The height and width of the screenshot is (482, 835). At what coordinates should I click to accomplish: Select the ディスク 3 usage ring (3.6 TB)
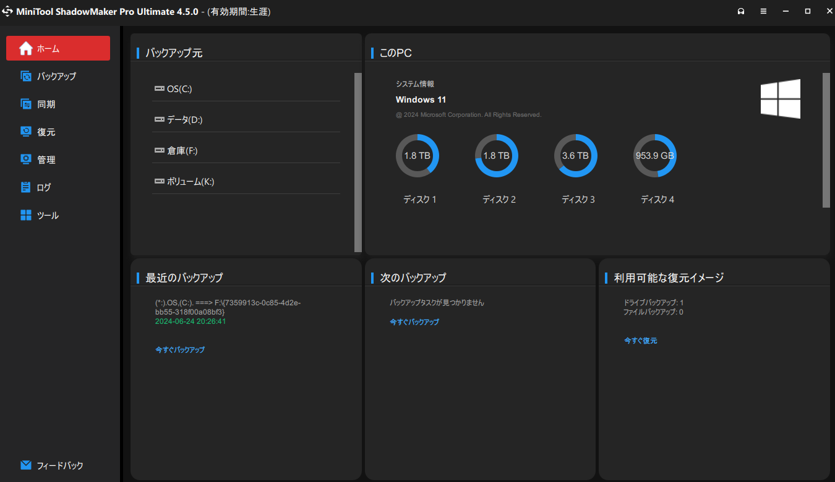click(576, 156)
